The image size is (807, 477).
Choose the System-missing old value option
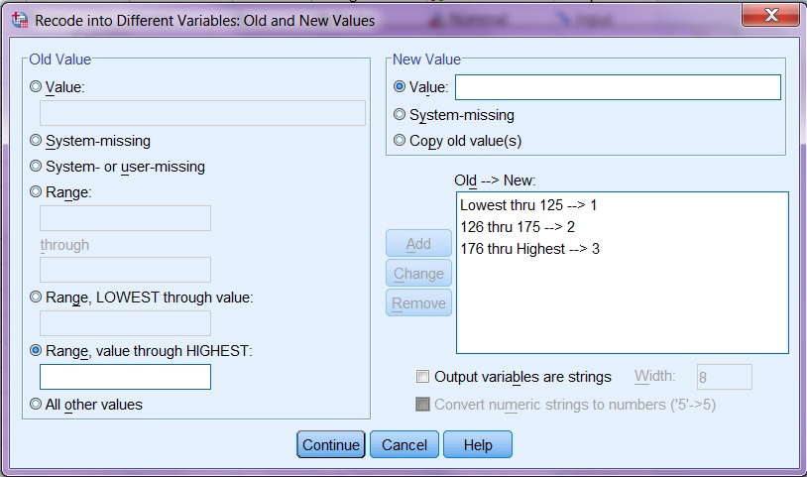coord(37,141)
